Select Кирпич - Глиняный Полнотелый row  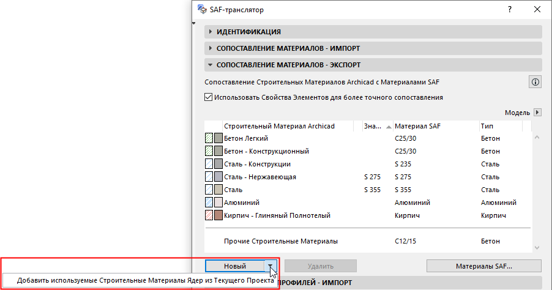coord(368,215)
